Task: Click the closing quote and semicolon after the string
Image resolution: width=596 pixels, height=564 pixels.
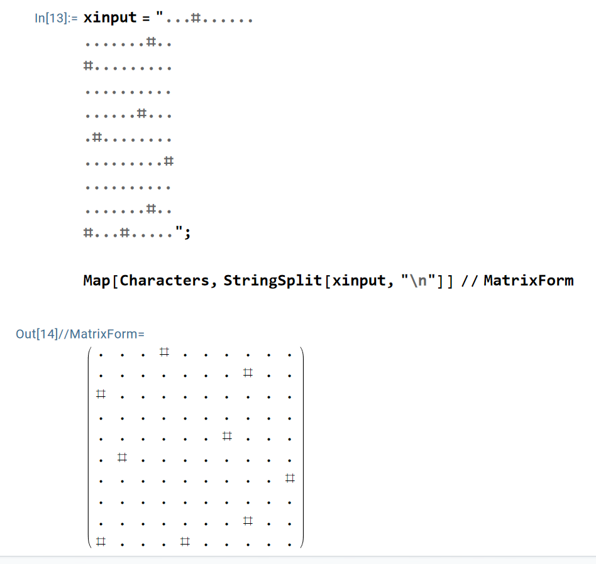Action: pos(183,234)
